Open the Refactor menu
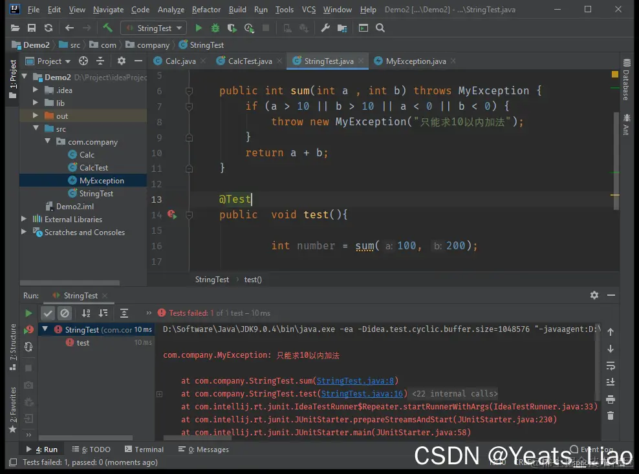The image size is (639, 474). click(x=206, y=9)
